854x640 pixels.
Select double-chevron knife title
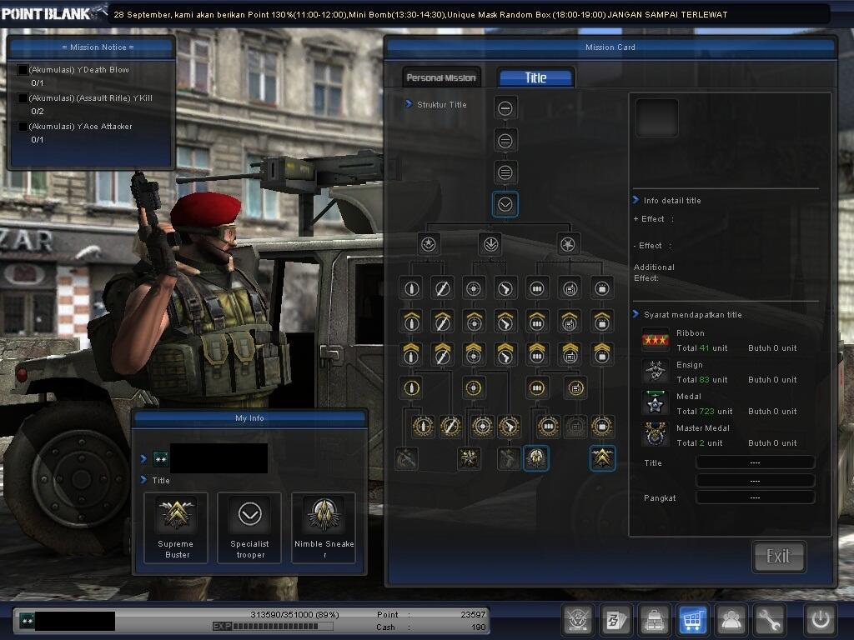pos(442,353)
